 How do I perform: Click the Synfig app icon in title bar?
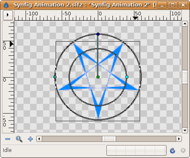[x=6, y=5]
